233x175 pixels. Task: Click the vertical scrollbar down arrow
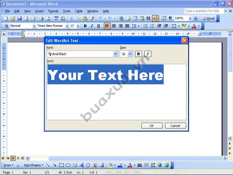tap(230, 138)
